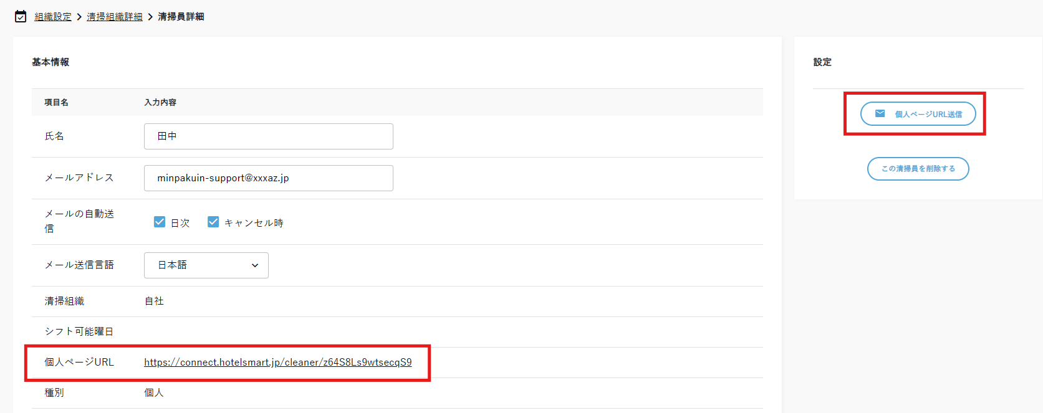Click the current 清掃員詳細 breadcrumb
Screen dimensions: 1043x413
click(x=181, y=17)
